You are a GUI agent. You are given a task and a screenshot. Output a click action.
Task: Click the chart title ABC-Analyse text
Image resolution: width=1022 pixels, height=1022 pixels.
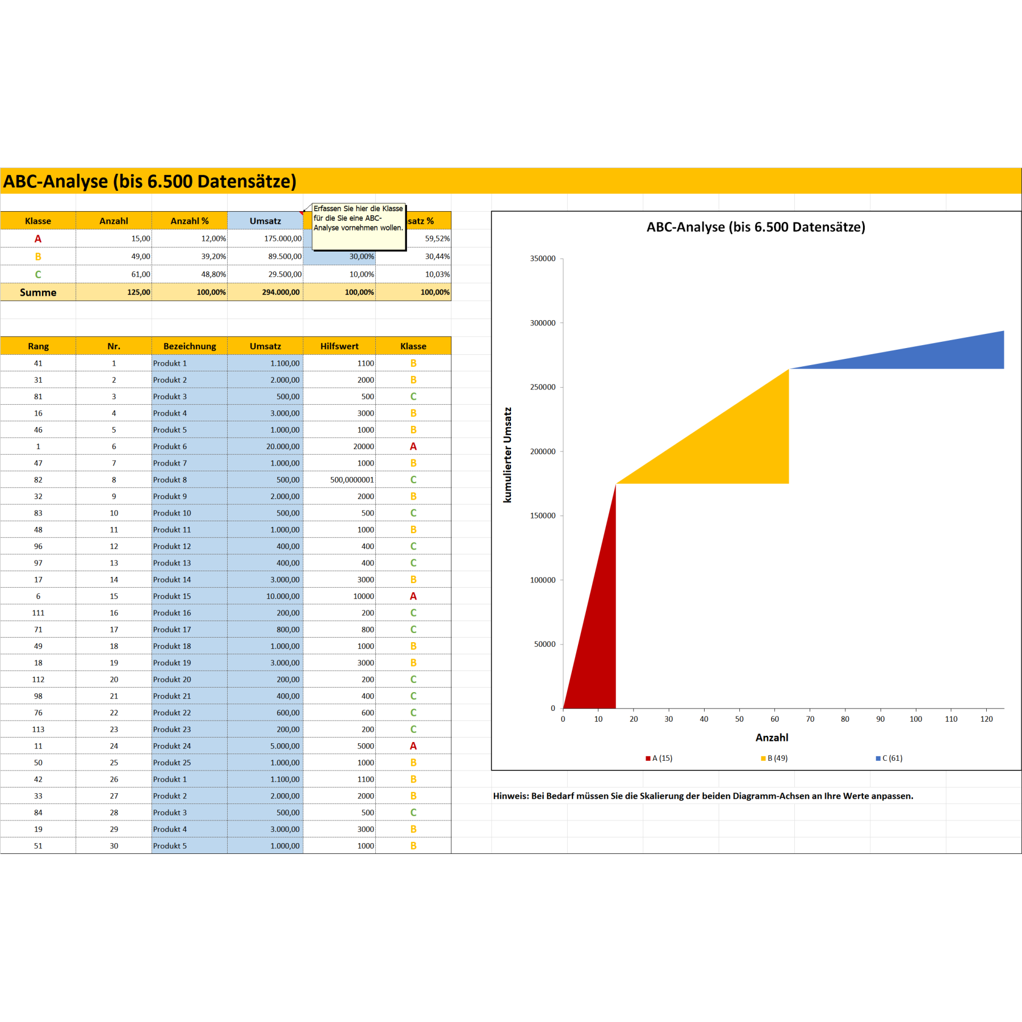pyautogui.click(x=755, y=227)
